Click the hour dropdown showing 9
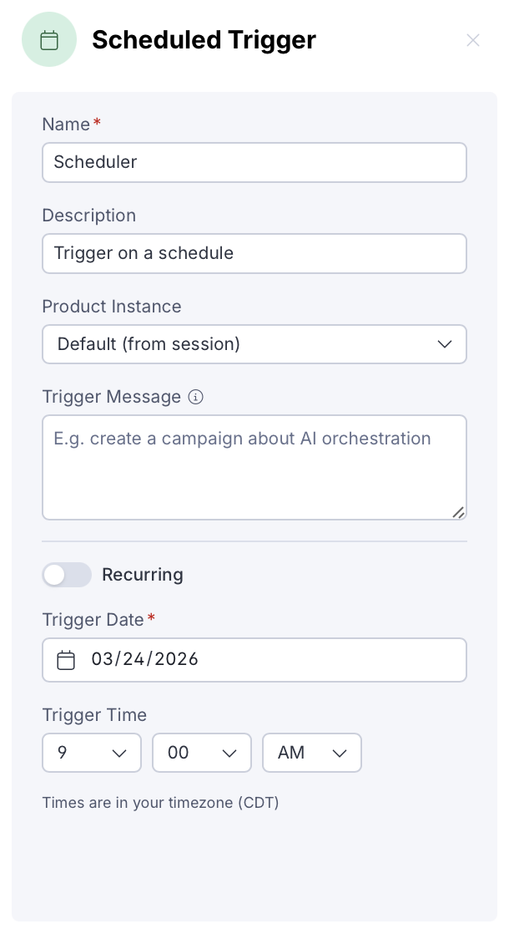The height and width of the screenshot is (934, 509). (x=92, y=753)
